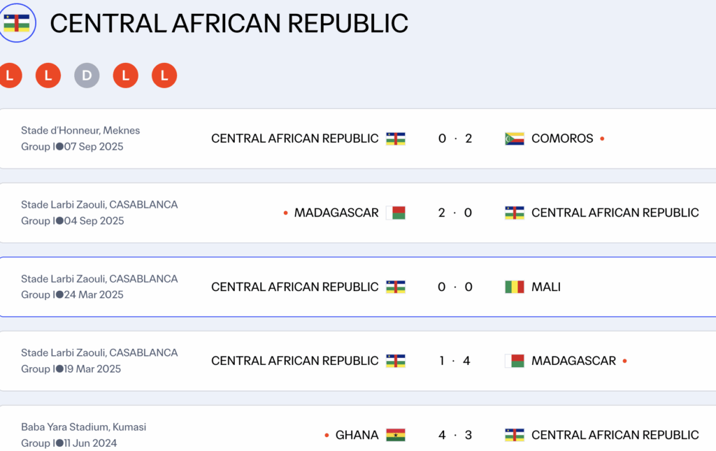The height and width of the screenshot is (451, 716).
Task: Click the grey D draw form badge
Action: (87, 76)
